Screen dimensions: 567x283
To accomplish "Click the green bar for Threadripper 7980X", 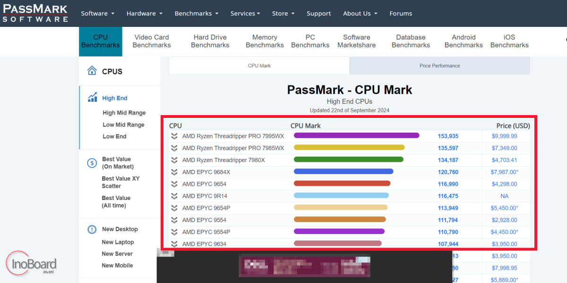I will click(349, 159).
